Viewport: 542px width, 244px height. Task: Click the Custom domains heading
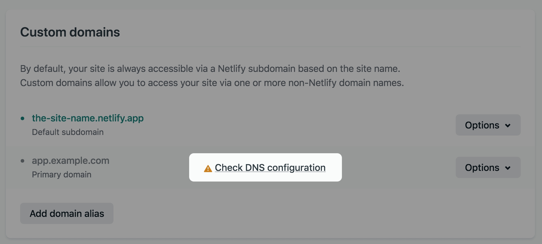[70, 32]
